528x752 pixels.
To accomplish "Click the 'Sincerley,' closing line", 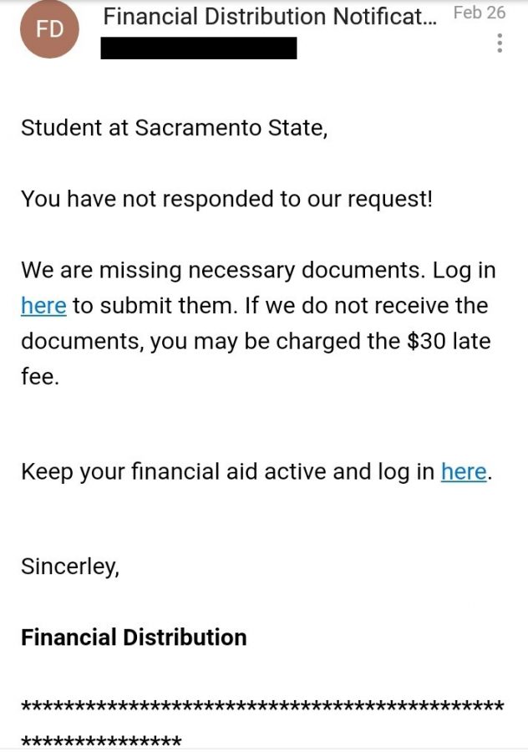I will (70, 567).
